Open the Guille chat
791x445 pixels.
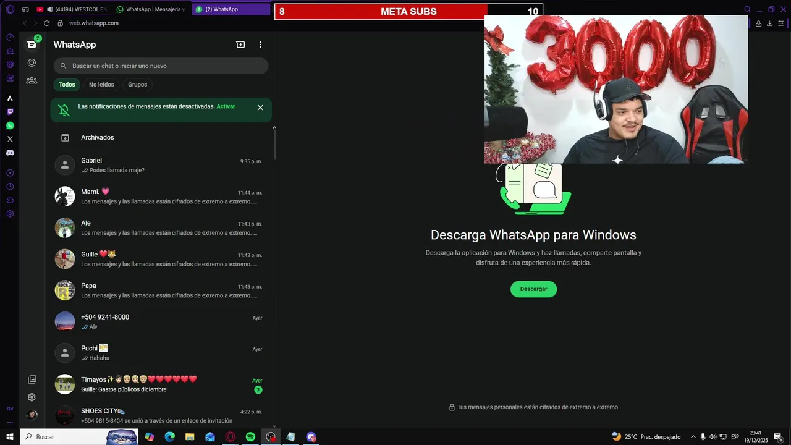(161, 259)
